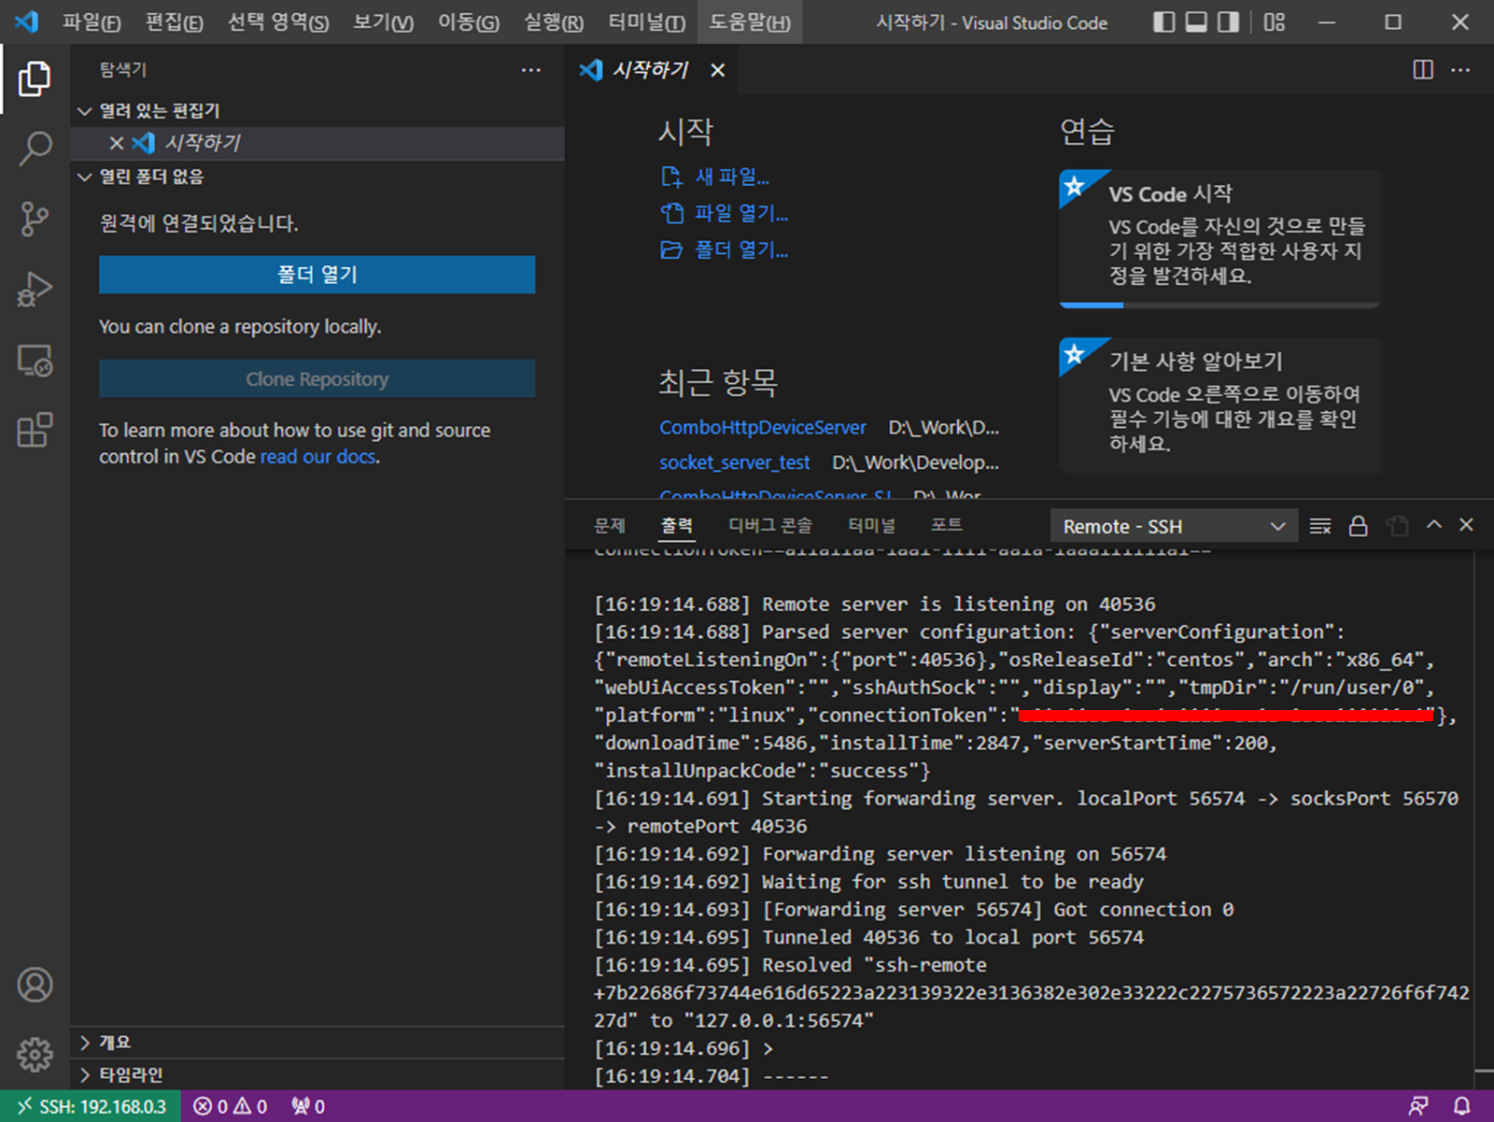Switch to the 디버그 콘솔 tab
The height and width of the screenshot is (1122, 1494).
770,525
